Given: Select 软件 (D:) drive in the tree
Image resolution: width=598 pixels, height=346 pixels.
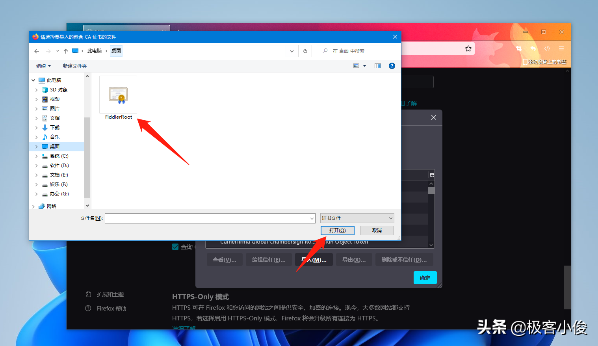Looking at the screenshot, I should (59, 166).
